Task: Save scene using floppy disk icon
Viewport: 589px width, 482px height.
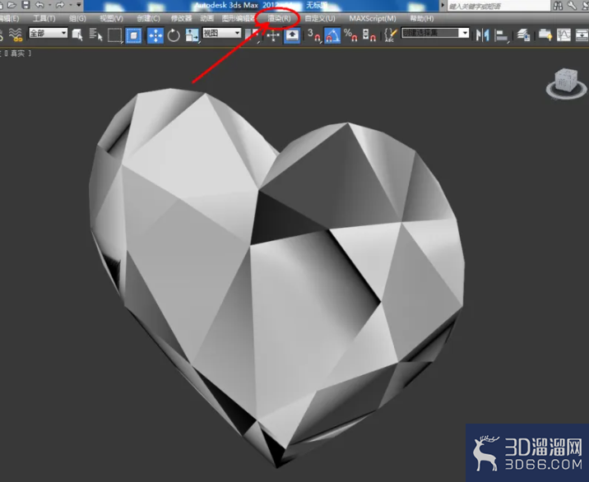Action: click(26, 5)
